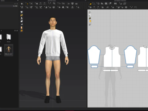Select the Buttonhole tool in 3D toolbar
148x111 pixels.
67,7
